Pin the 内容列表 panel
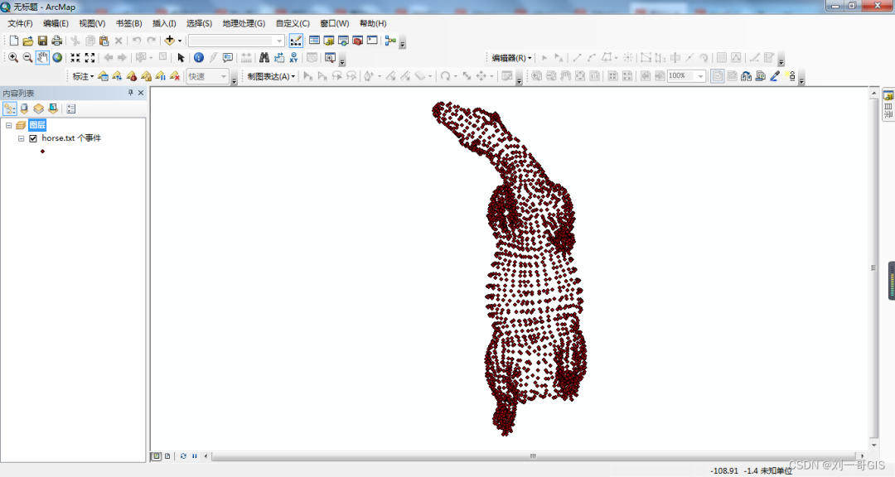Screen dimensions: 895x477 point(130,93)
